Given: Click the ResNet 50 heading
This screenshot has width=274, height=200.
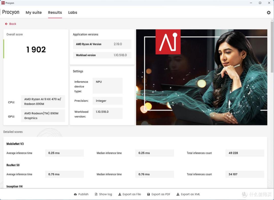Looking at the screenshot, I should [13, 165].
